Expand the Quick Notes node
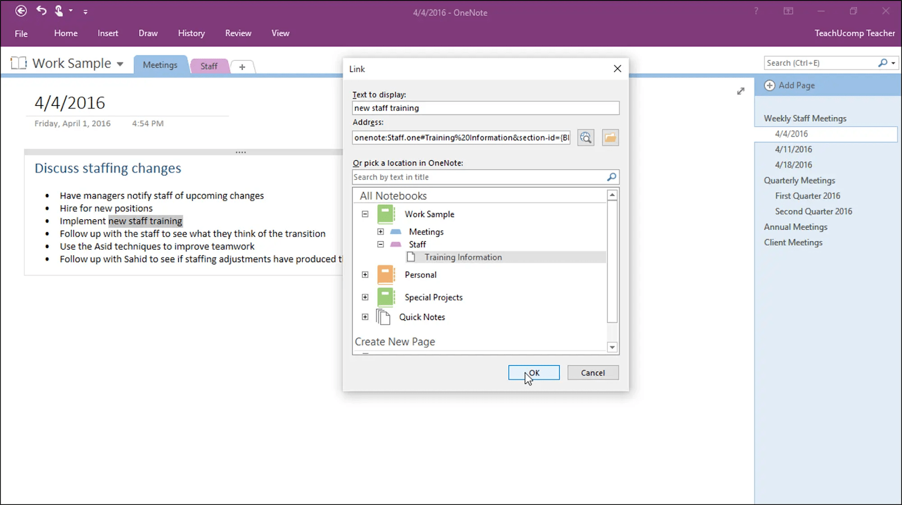 365,317
